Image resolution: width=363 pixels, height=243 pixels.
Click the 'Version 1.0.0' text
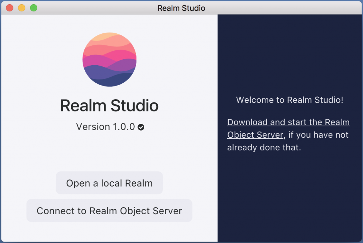105,127
